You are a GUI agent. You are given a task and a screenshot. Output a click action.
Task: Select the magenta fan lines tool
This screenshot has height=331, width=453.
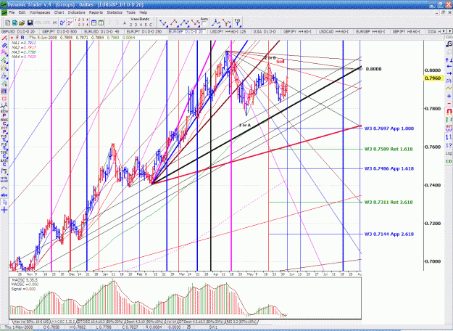4,53
